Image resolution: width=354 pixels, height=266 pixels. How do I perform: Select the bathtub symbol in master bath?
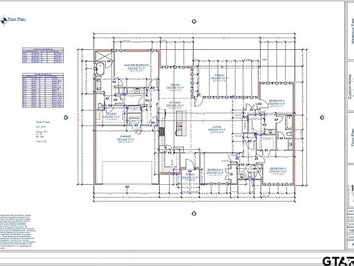[x=100, y=69]
